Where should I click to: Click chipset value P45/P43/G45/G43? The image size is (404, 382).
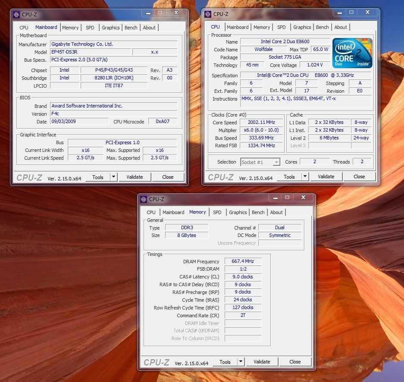(114, 70)
